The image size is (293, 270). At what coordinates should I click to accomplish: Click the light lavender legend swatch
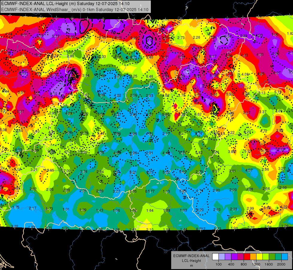click(221, 256)
